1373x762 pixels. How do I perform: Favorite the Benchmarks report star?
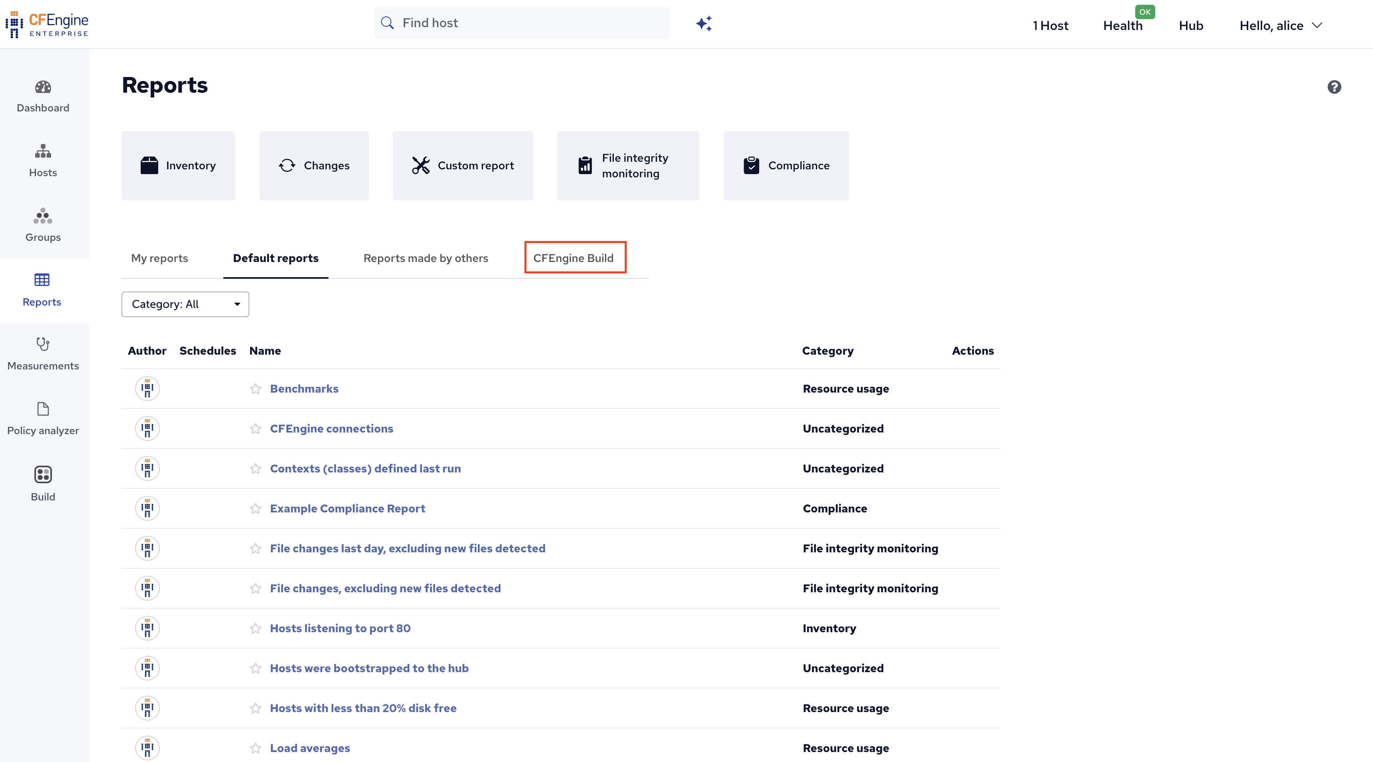coord(256,389)
